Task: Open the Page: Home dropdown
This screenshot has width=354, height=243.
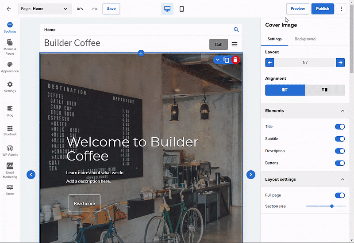Action: coord(45,9)
